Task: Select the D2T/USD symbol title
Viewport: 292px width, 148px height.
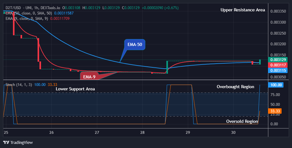Action: tap(13, 8)
